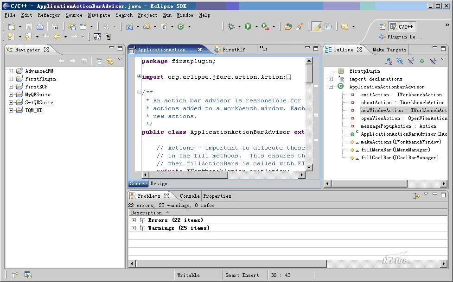
Task: Click the fast view bar icon in status bar
Action: tap(15, 275)
